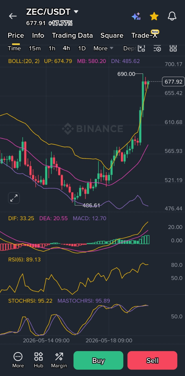Click the 677.91 last price under pair
The height and width of the screenshot is (376, 185).
click(x=36, y=23)
